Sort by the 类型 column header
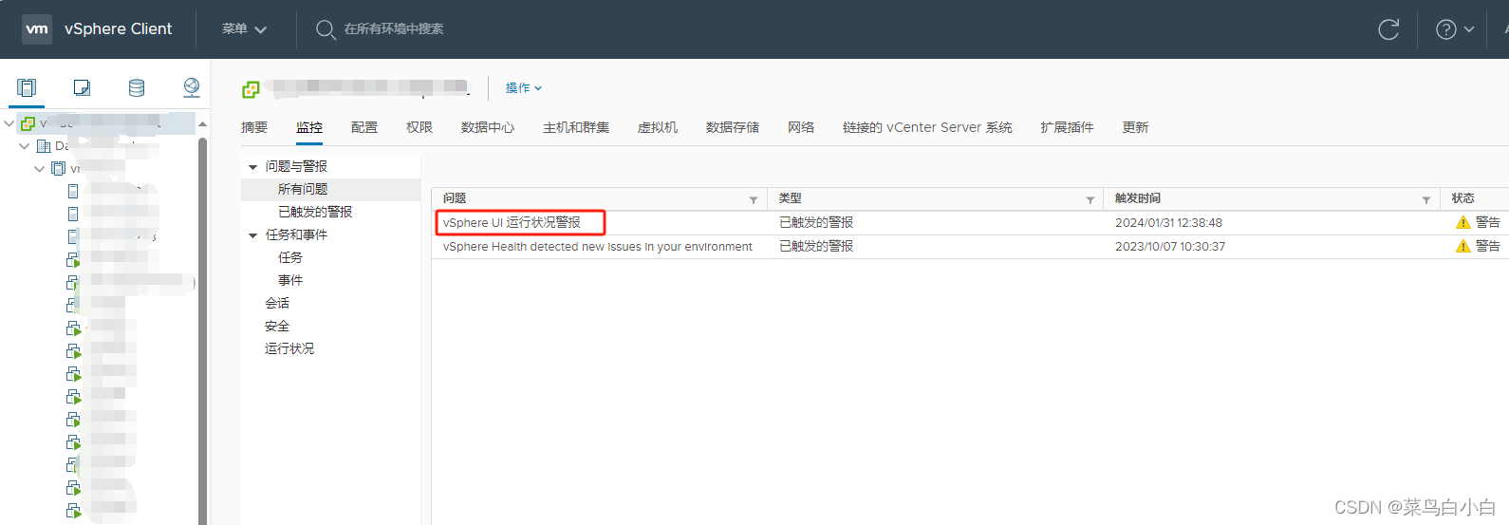The width and height of the screenshot is (1509, 525). (791, 198)
